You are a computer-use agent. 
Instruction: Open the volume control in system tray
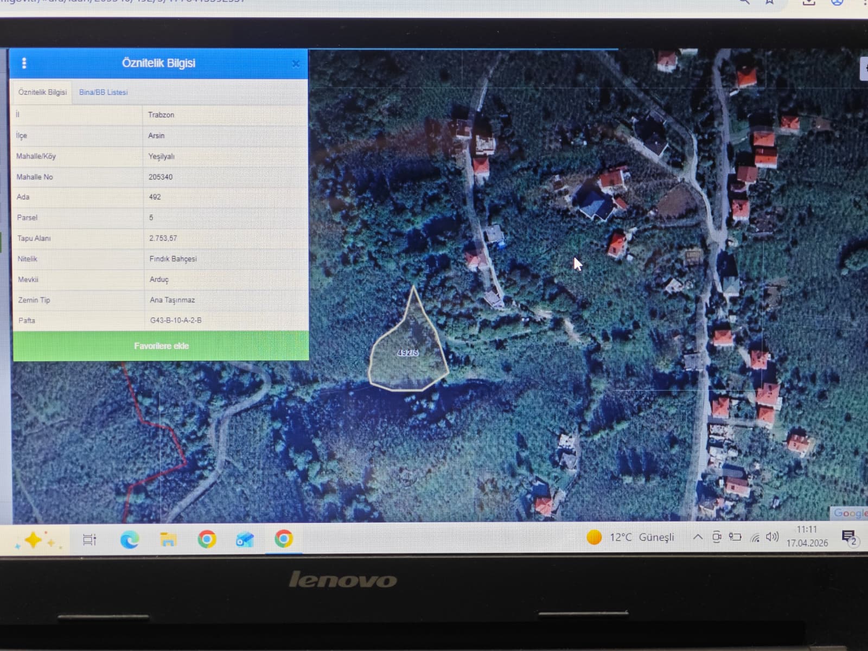tap(772, 537)
